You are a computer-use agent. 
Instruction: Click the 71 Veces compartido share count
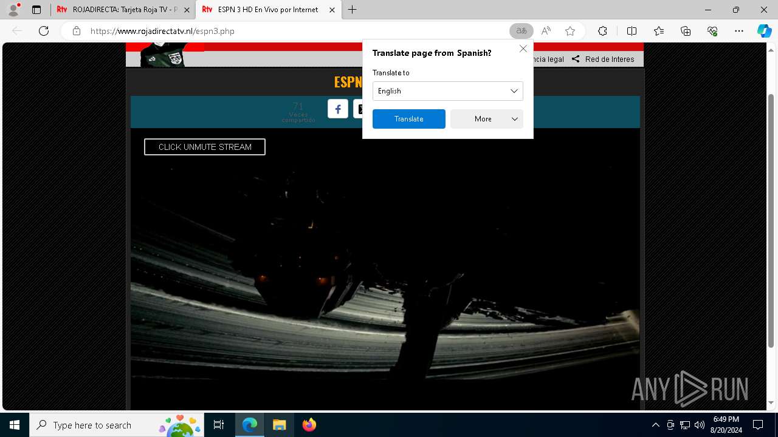[298, 112]
